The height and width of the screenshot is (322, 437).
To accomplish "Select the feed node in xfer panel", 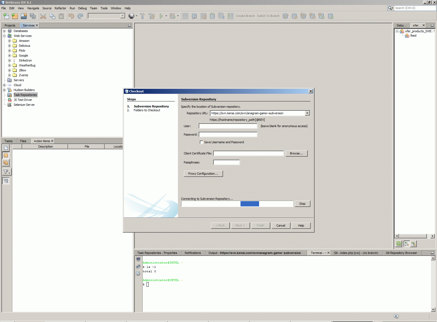I will point(413,36).
